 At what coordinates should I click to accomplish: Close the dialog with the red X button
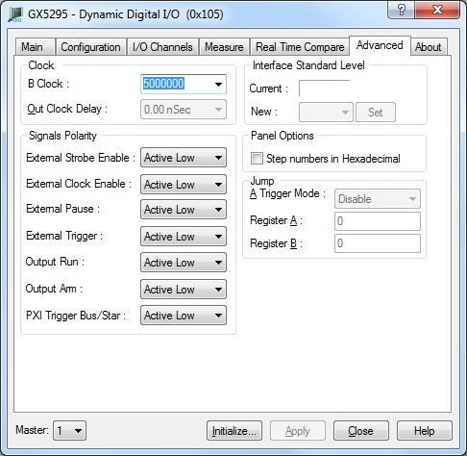tap(437, 10)
